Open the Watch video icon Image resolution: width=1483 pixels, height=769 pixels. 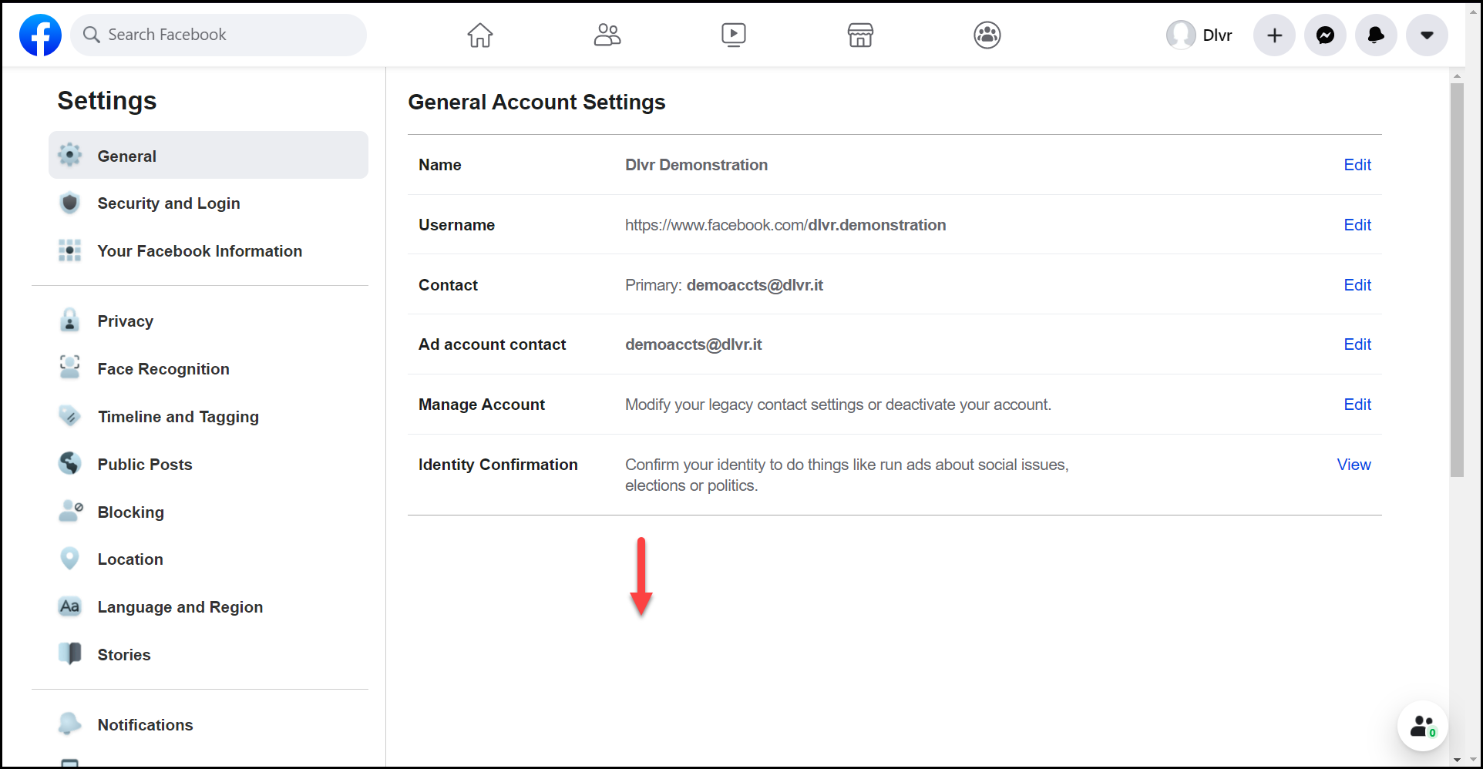(x=733, y=35)
